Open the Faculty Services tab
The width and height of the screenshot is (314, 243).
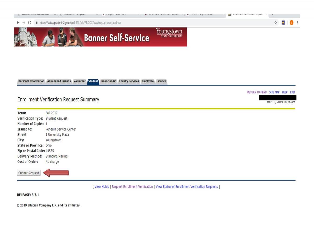pos(129,81)
